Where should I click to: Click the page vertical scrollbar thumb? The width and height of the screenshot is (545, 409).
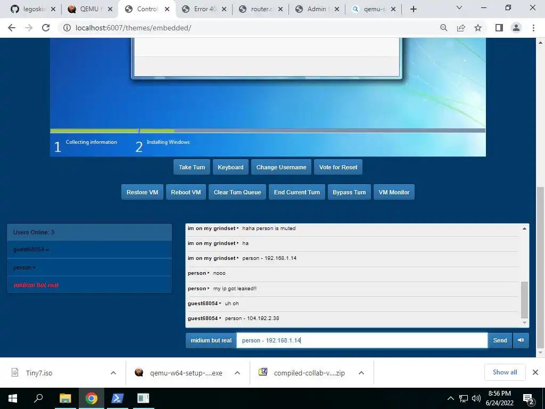point(540,267)
